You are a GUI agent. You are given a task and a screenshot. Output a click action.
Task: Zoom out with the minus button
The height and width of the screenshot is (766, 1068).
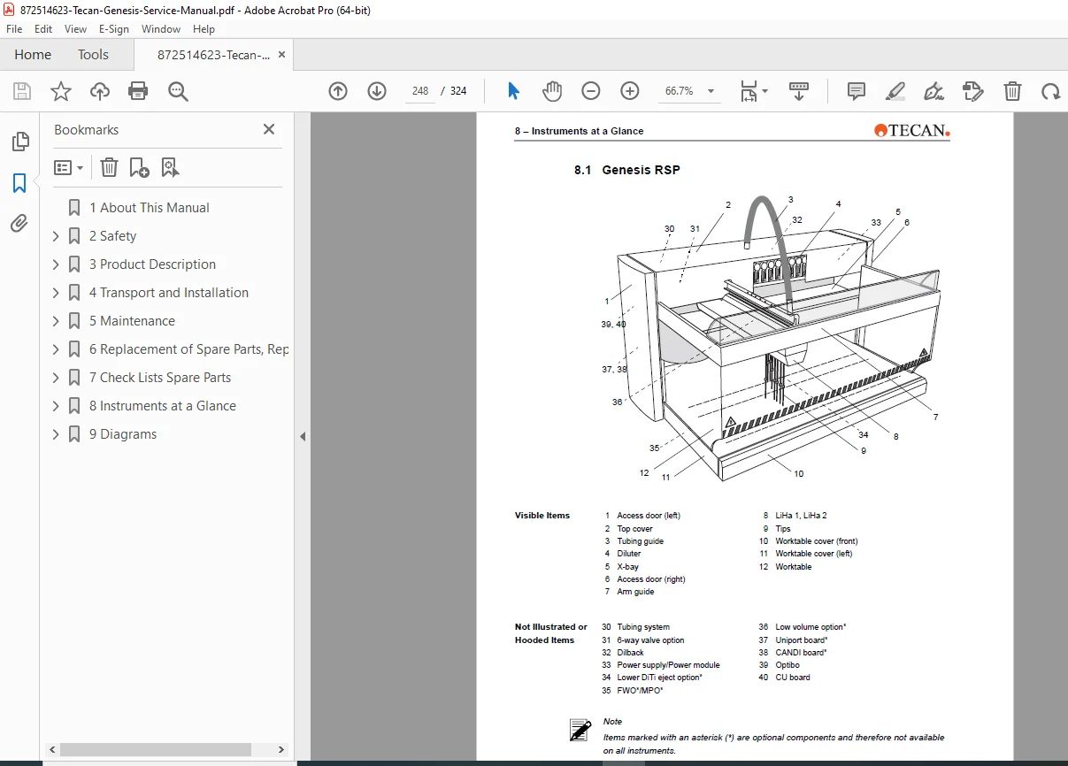[591, 91]
